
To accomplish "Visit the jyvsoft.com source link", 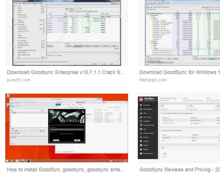I will pyautogui.click(x=19, y=80).
